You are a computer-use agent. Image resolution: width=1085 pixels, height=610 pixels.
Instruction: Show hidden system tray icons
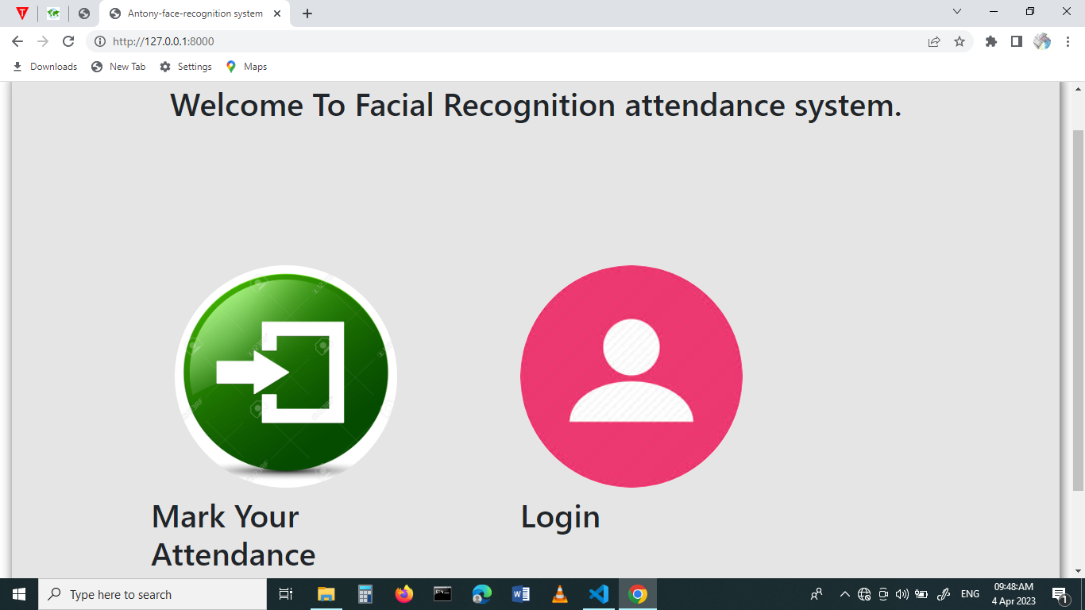[x=844, y=594]
